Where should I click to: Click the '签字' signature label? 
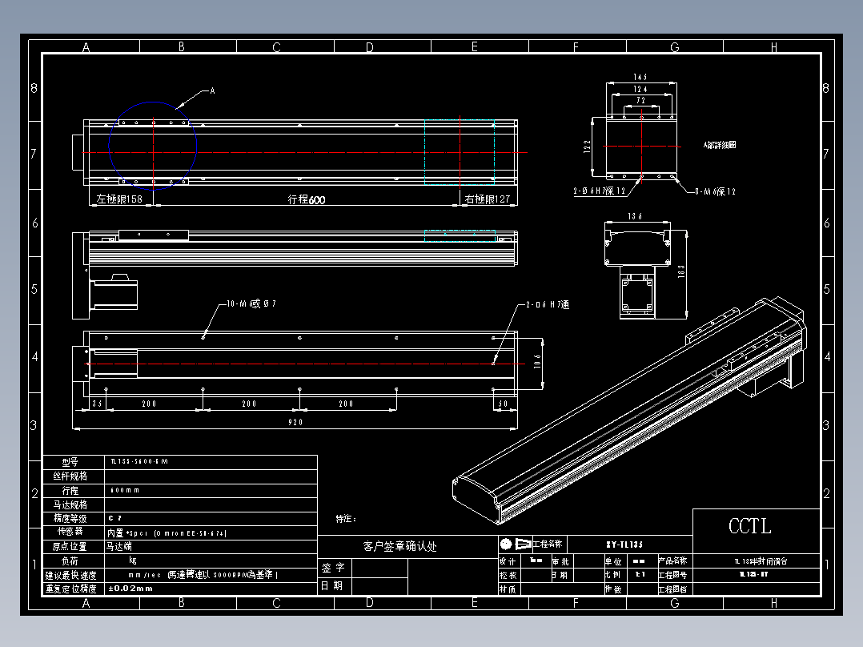pyautogui.click(x=334, y=568)
